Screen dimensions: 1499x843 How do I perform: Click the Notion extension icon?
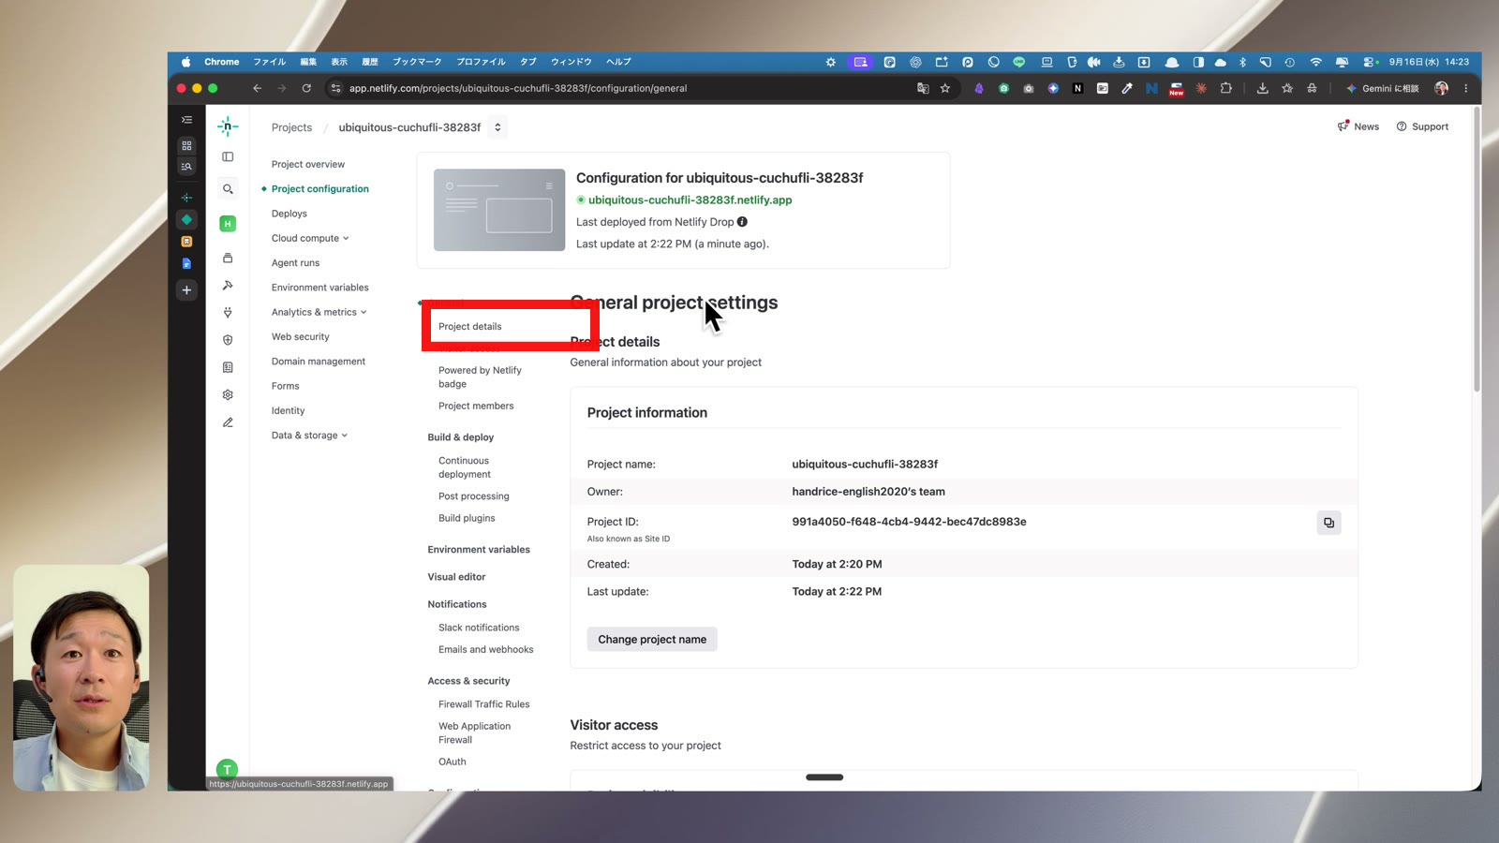point(1077,88)
